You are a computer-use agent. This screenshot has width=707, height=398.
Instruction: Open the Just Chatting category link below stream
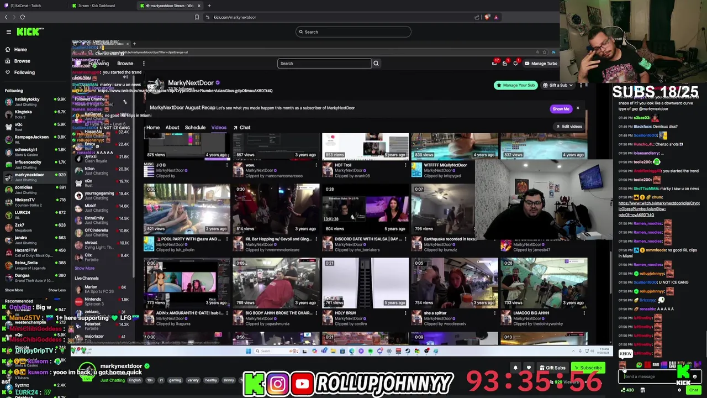(x=112, y=380)
